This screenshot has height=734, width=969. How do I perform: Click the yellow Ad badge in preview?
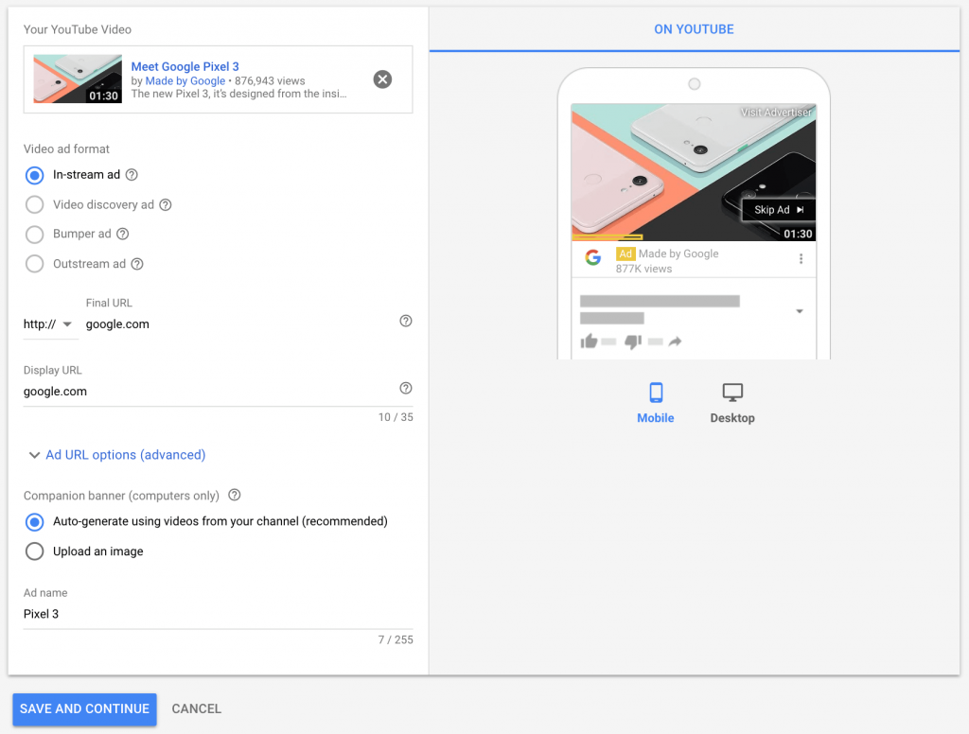pyautogui.click(x=625, y=253)
